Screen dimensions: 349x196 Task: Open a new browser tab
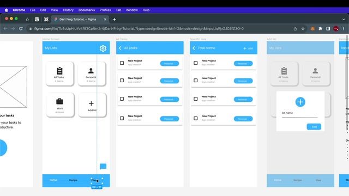[114, 20]
